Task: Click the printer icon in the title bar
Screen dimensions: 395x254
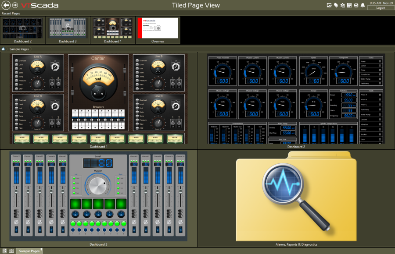Action: click(x=356, y=5)
